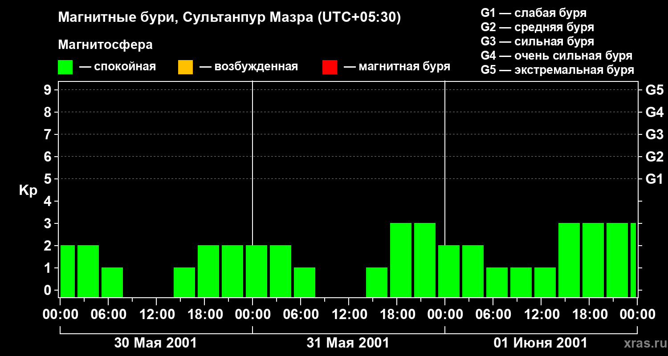Click the '— спокойная' legend label
The image size is (668, 356).
(118, 67)
